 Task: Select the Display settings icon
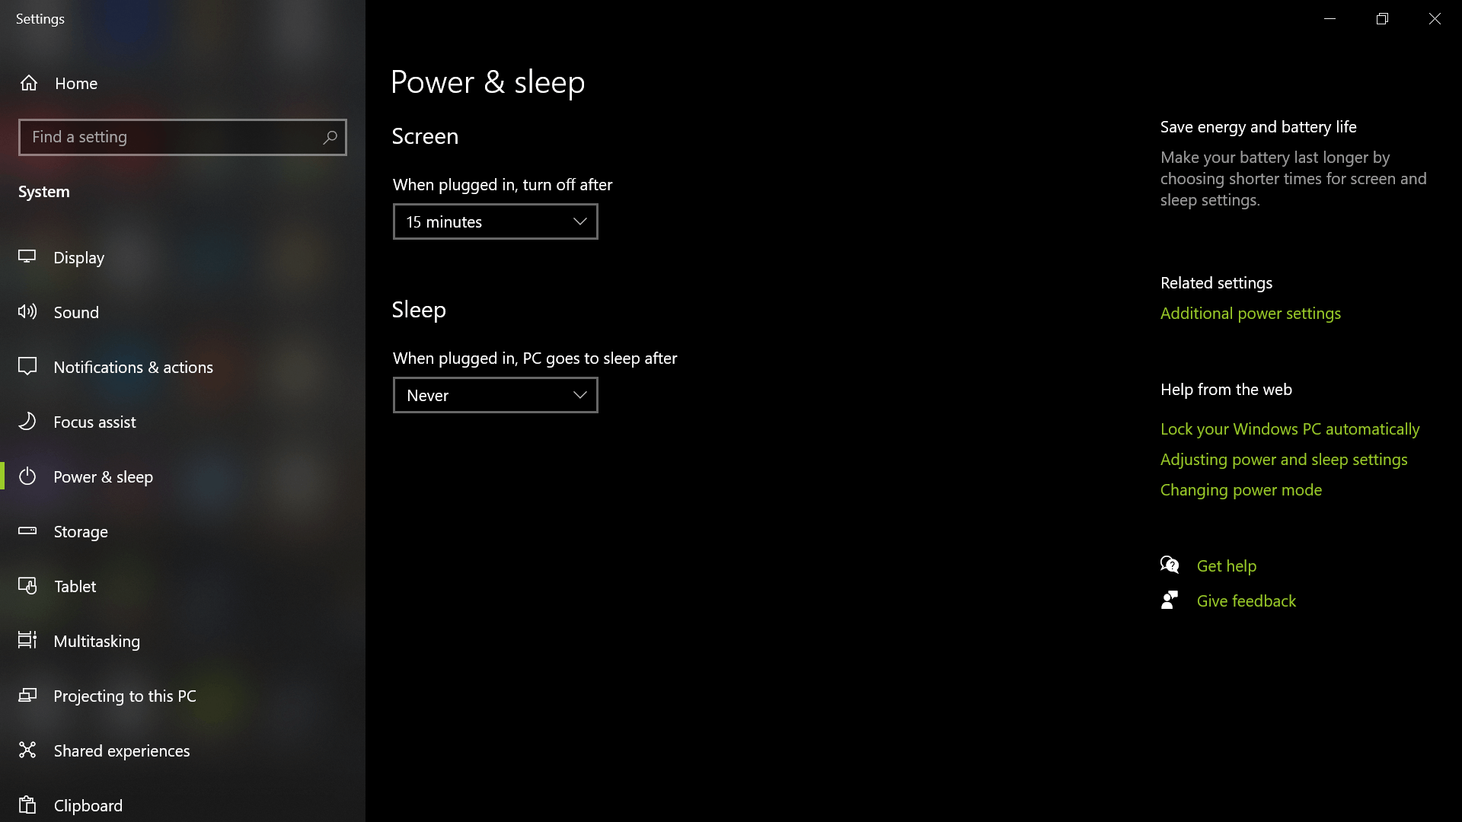coord(27,257)
